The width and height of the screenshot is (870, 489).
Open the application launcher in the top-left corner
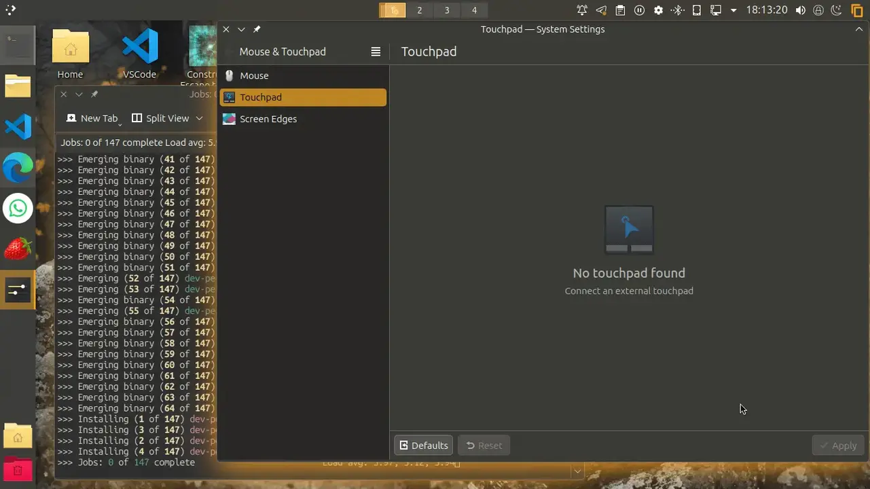pyautogui.click(x=10, y=10)
